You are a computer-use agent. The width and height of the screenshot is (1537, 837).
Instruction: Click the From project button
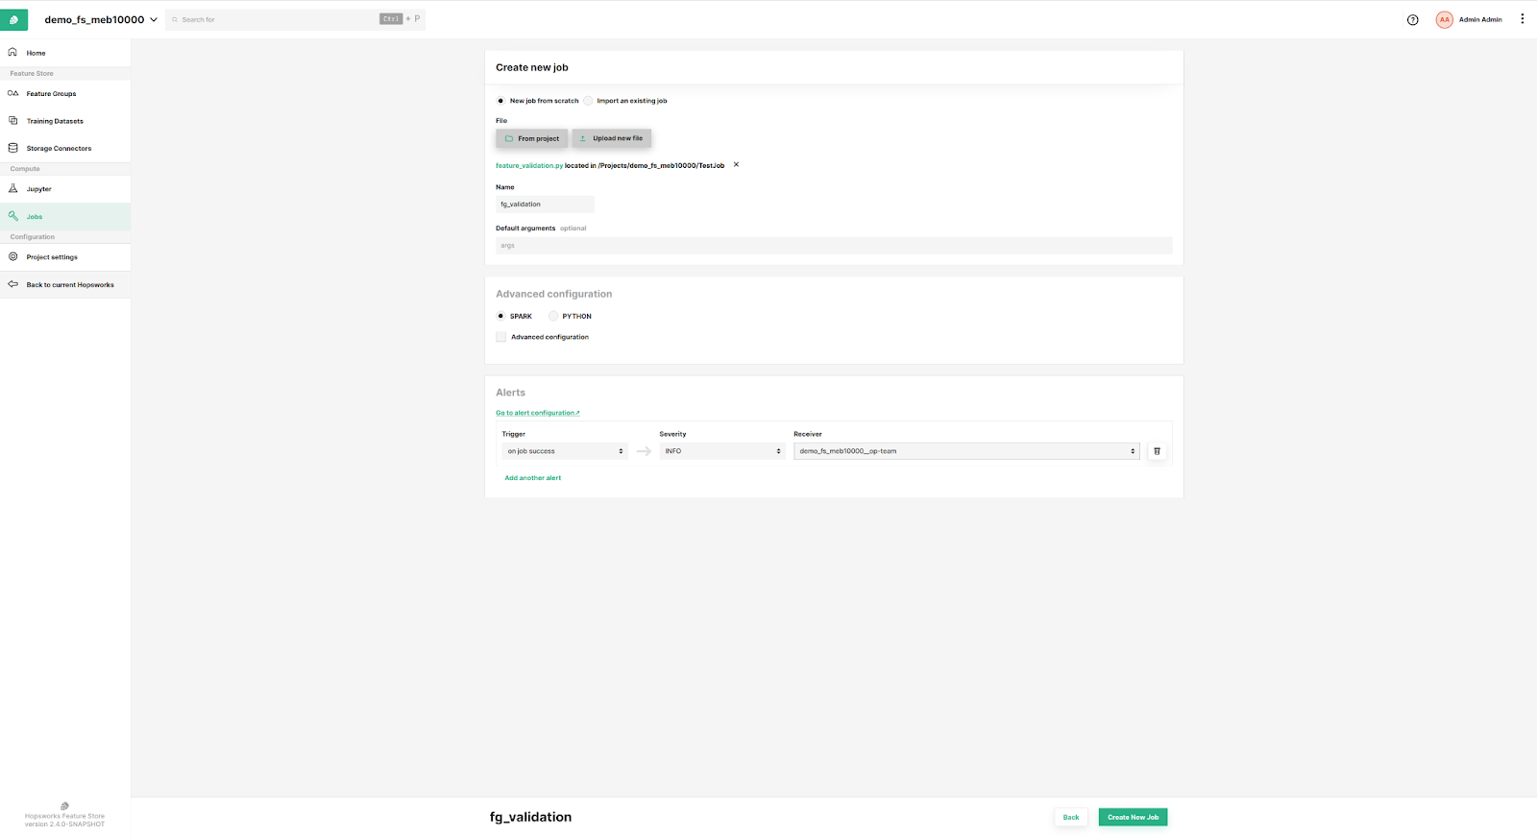coord(531,138)
